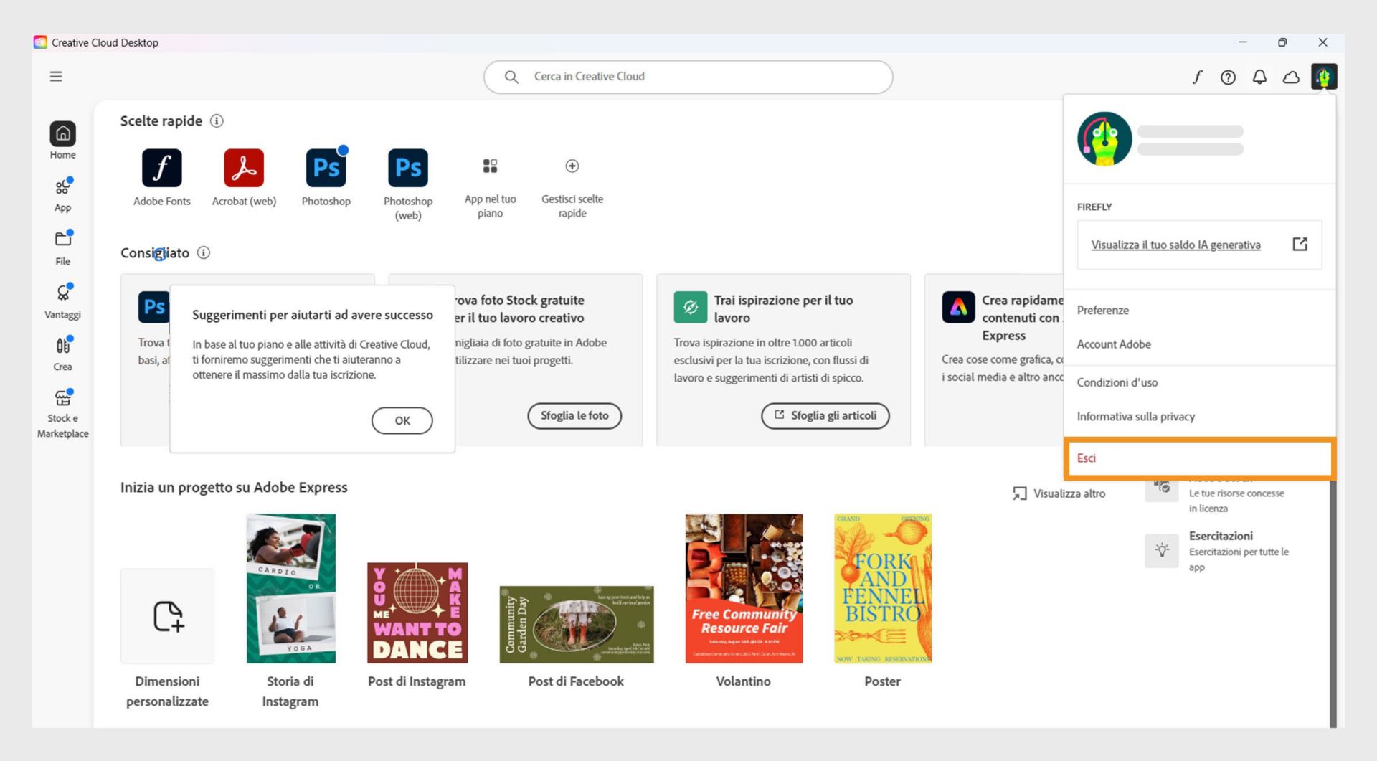Click Visualizza il tuo saldo IA generativa
The width and height of the screenshot is (1377, 761).
(x=1176, y=245)
